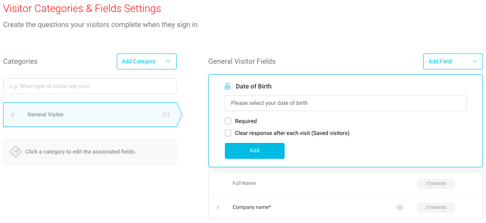Click the chevron arrow inside Add Category button
The width and height of the screenshot is (486, 223).
168,62
